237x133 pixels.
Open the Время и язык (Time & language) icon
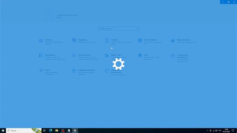click(107, 55)
